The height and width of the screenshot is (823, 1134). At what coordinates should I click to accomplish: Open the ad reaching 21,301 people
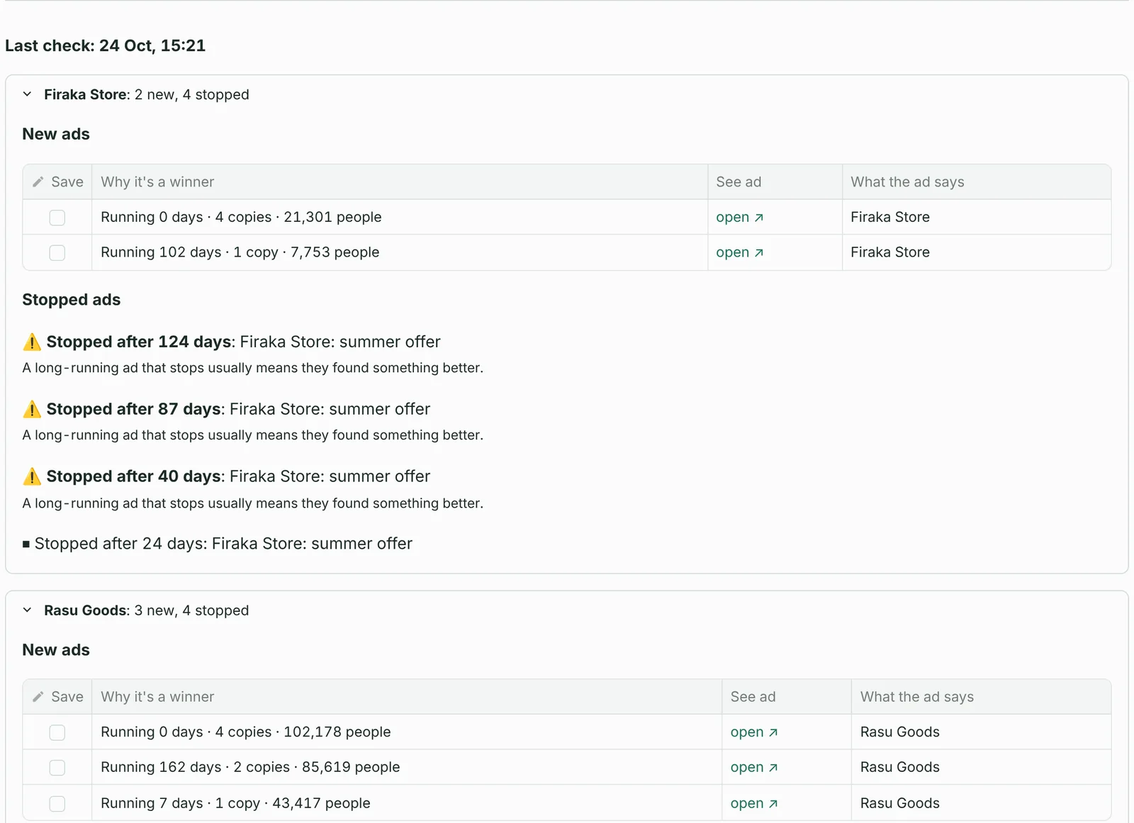click(x=739, y=218)
